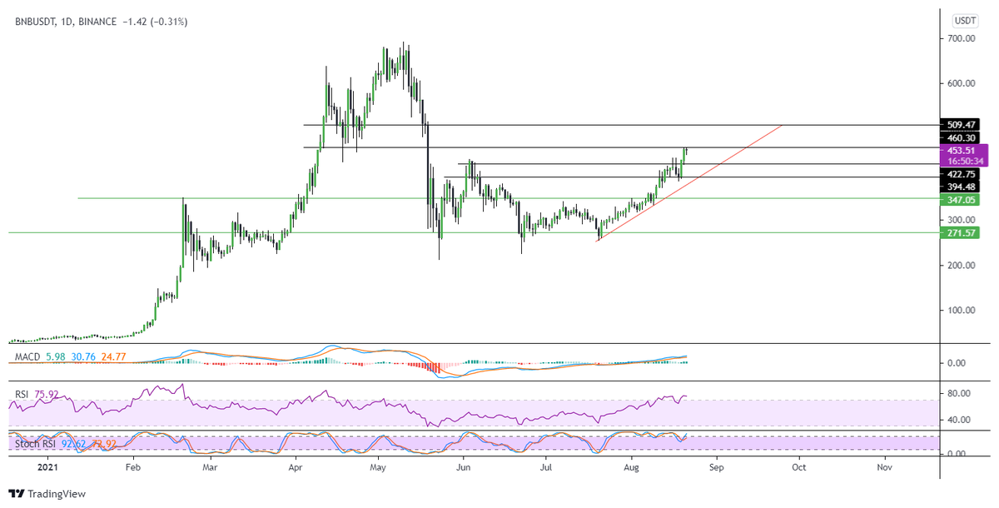The image size is (999, 508).
Task: Select the 509.47 price label
Action: [958, 125]
